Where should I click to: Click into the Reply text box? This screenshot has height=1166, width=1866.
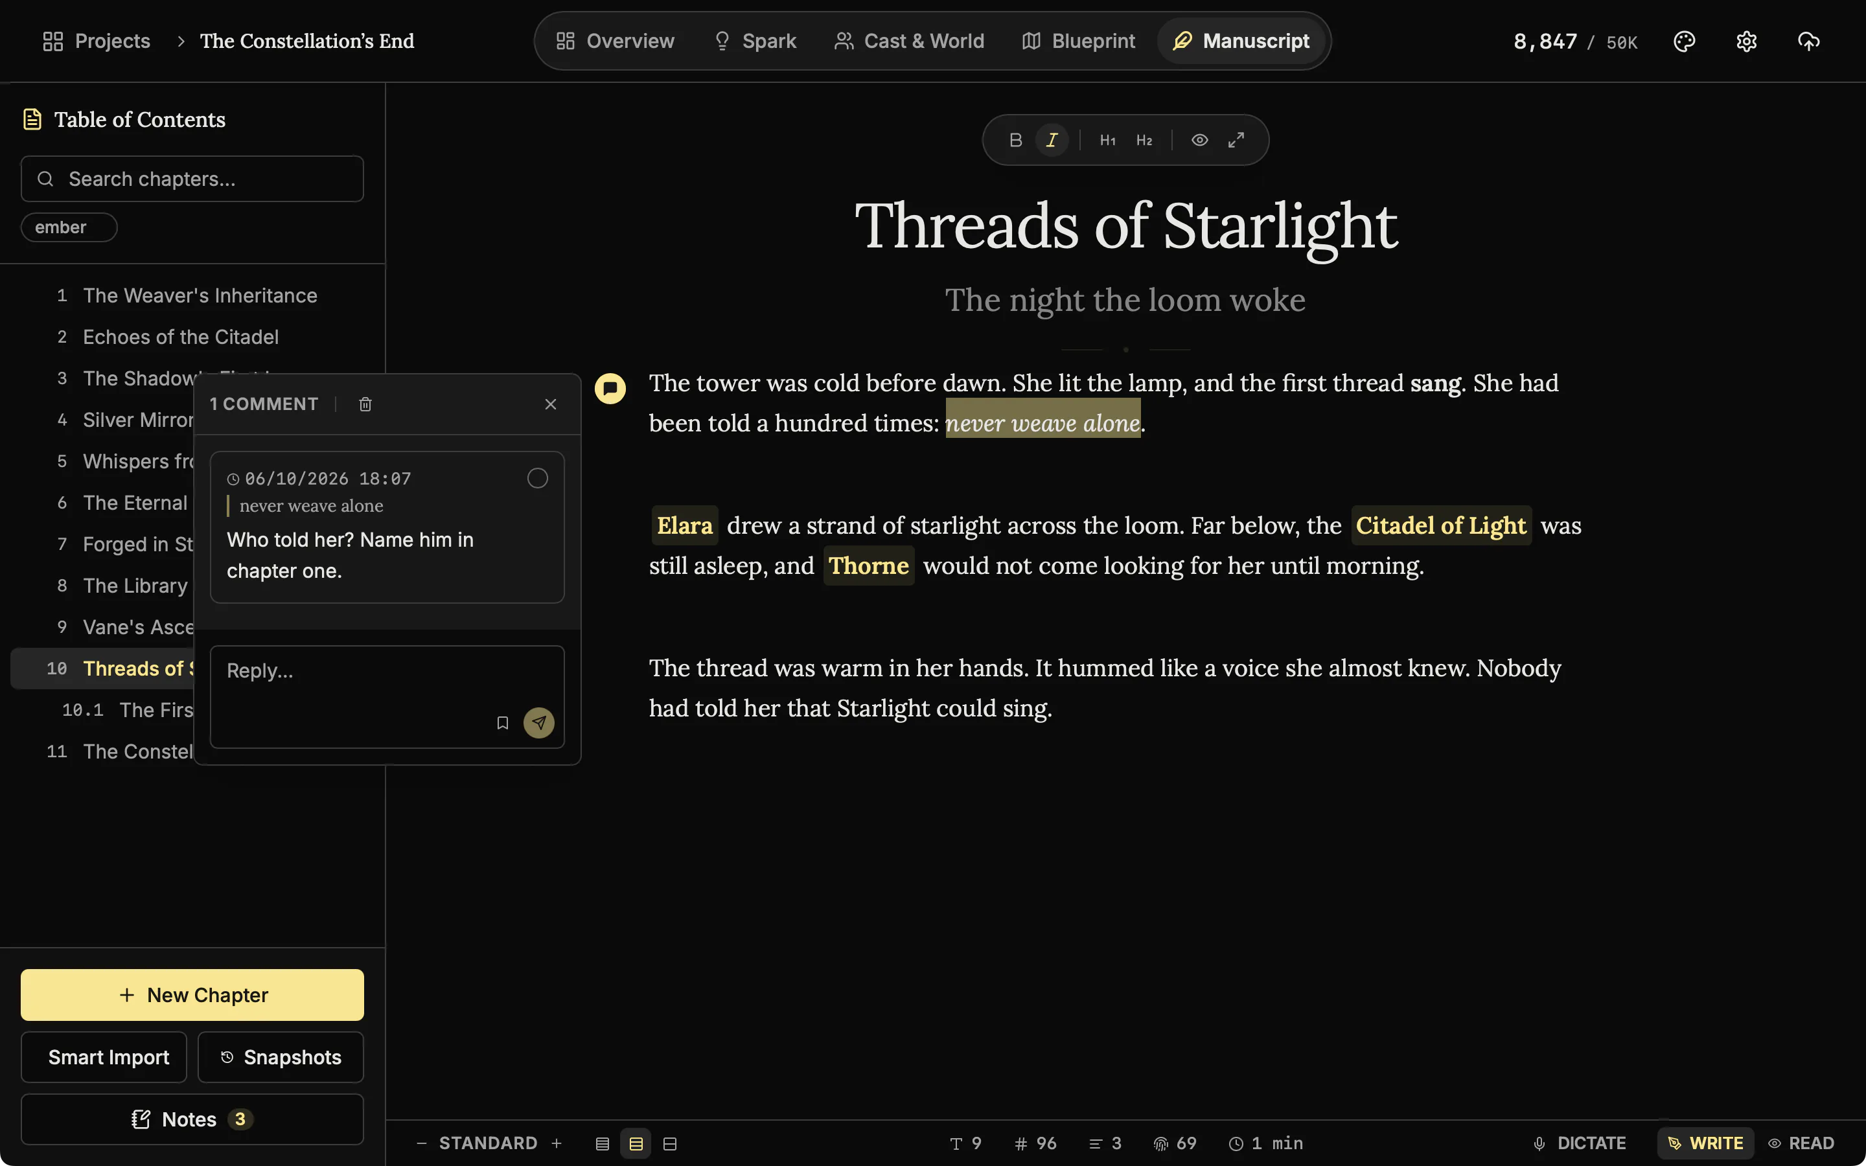(x=387, y=696)
